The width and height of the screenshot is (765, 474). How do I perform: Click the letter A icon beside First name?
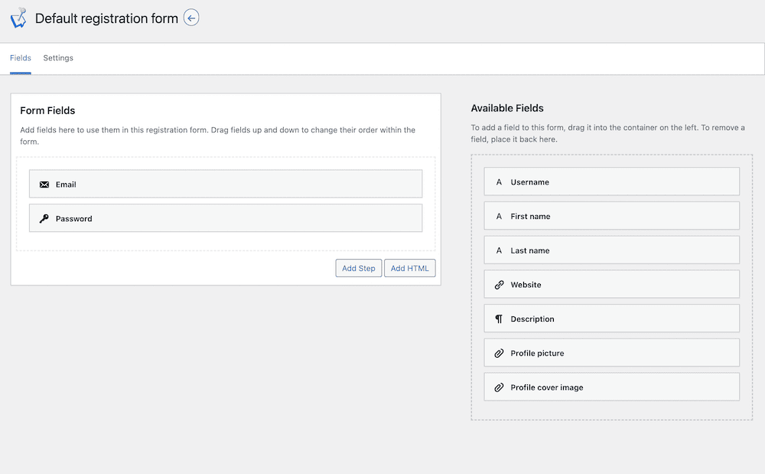pyautogui.click(x=499, y=216)
